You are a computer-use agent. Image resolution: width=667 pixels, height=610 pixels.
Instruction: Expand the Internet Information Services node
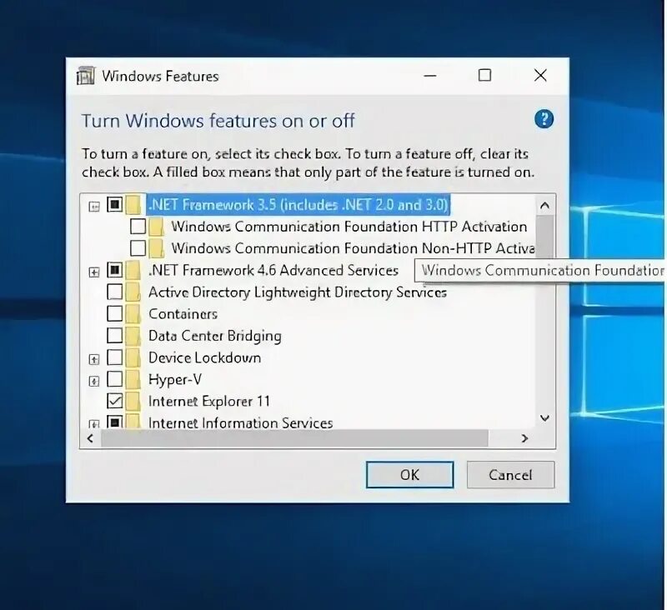point(94,424)
